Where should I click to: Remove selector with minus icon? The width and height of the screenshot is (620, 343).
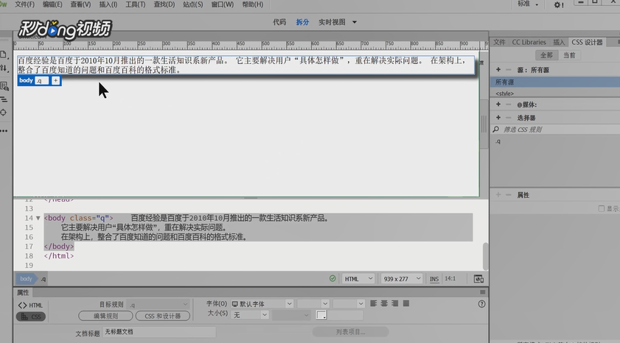coord(509,117)
